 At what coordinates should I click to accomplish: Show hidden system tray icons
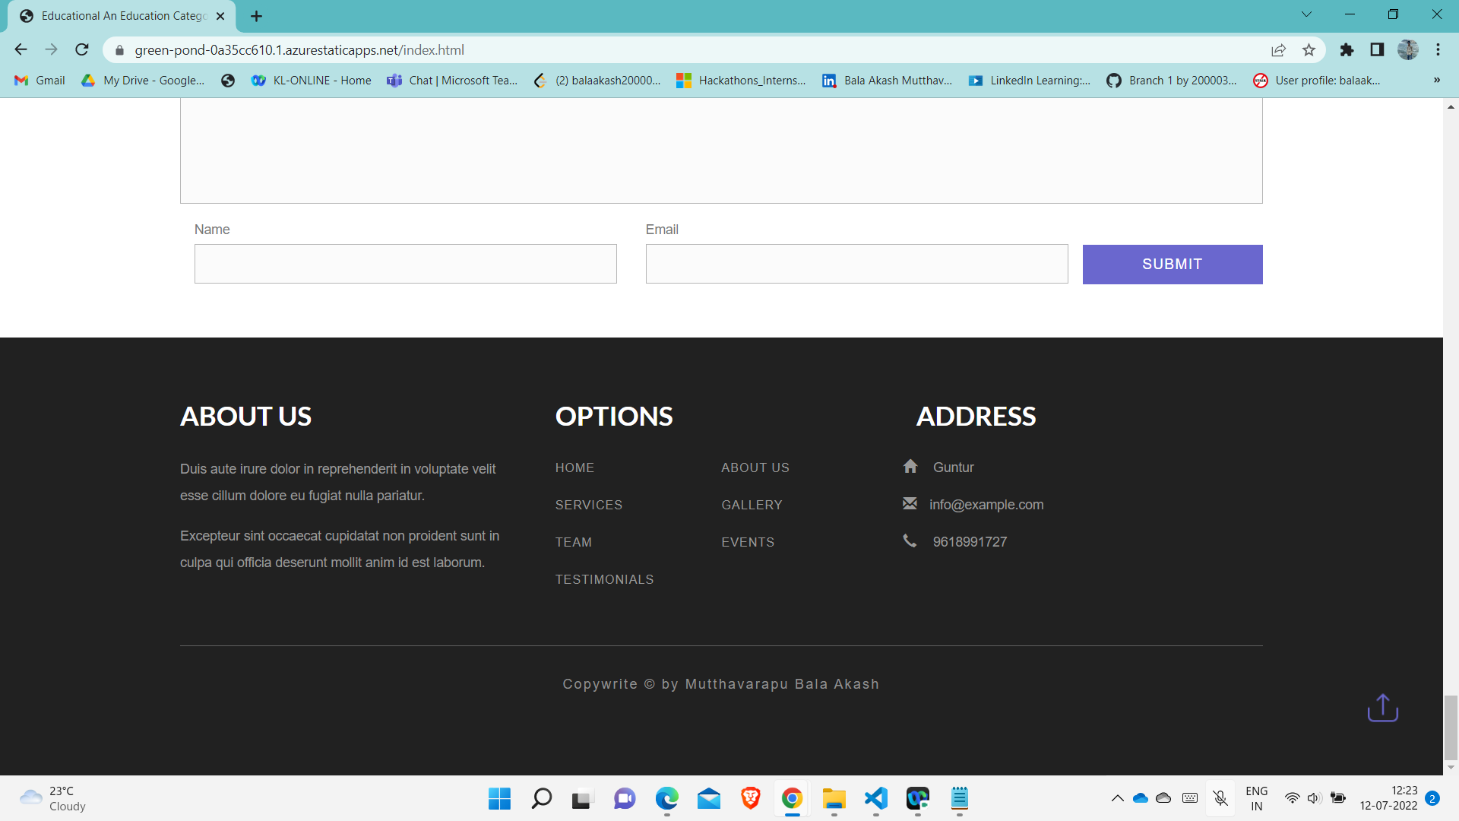pyautogui.click(x=1117, y=798)
